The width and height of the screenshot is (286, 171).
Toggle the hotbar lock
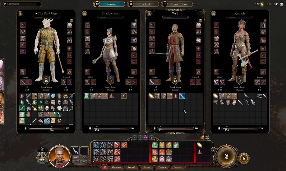(x=213, y=150)
